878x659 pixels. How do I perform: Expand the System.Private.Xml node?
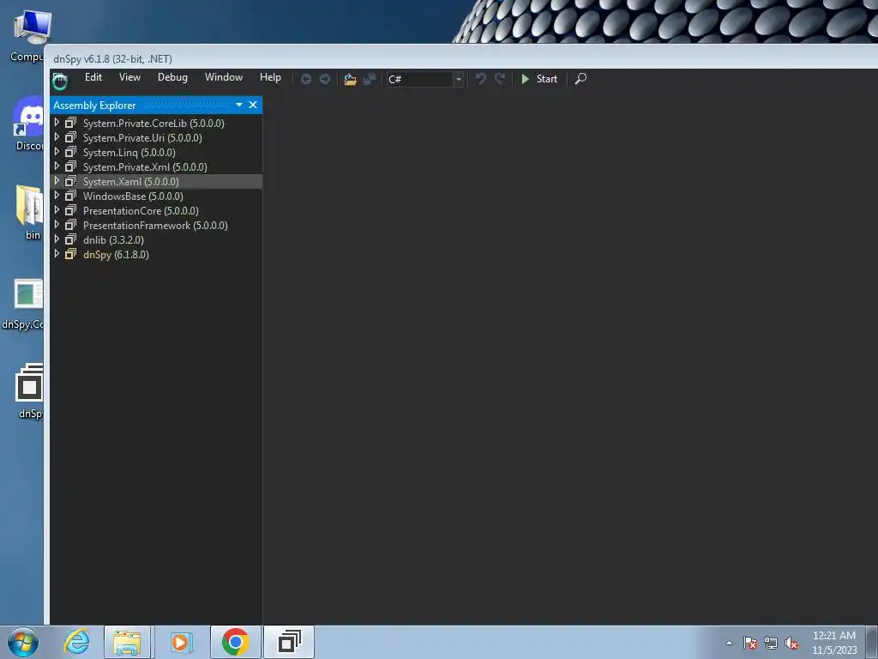[57, 166]
